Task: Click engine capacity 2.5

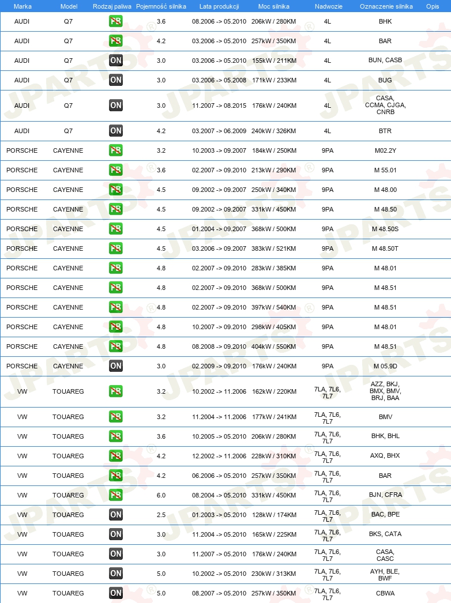Action: pyautogui.click(x=161, y=515)
